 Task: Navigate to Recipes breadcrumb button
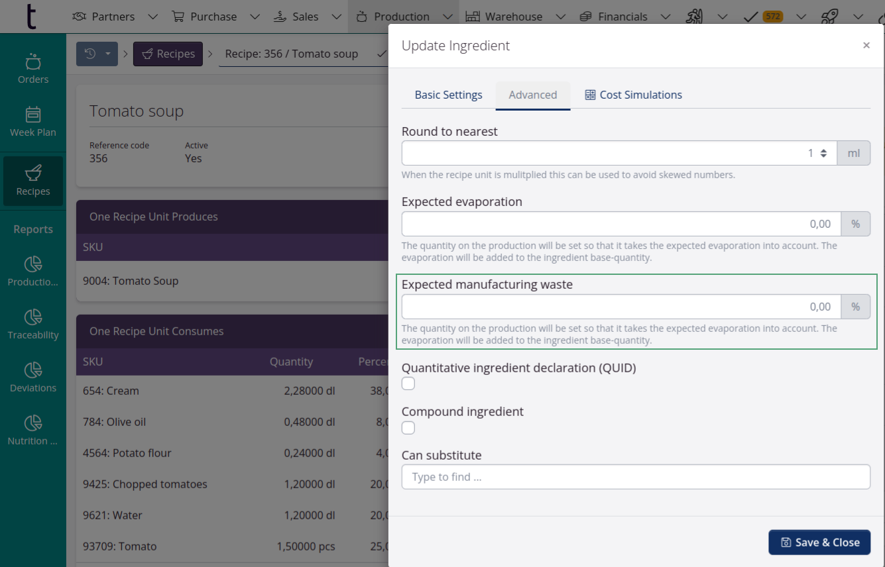pos(168,54)
